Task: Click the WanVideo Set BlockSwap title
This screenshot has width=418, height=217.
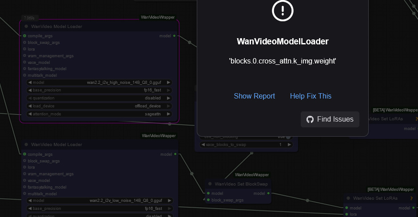Action: [241, 184]
